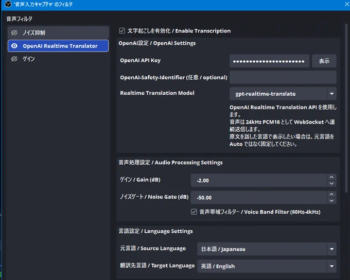The image size is (350, 280).
Task: Click the Realtime Translation Model label
Action: coord(157,93)
